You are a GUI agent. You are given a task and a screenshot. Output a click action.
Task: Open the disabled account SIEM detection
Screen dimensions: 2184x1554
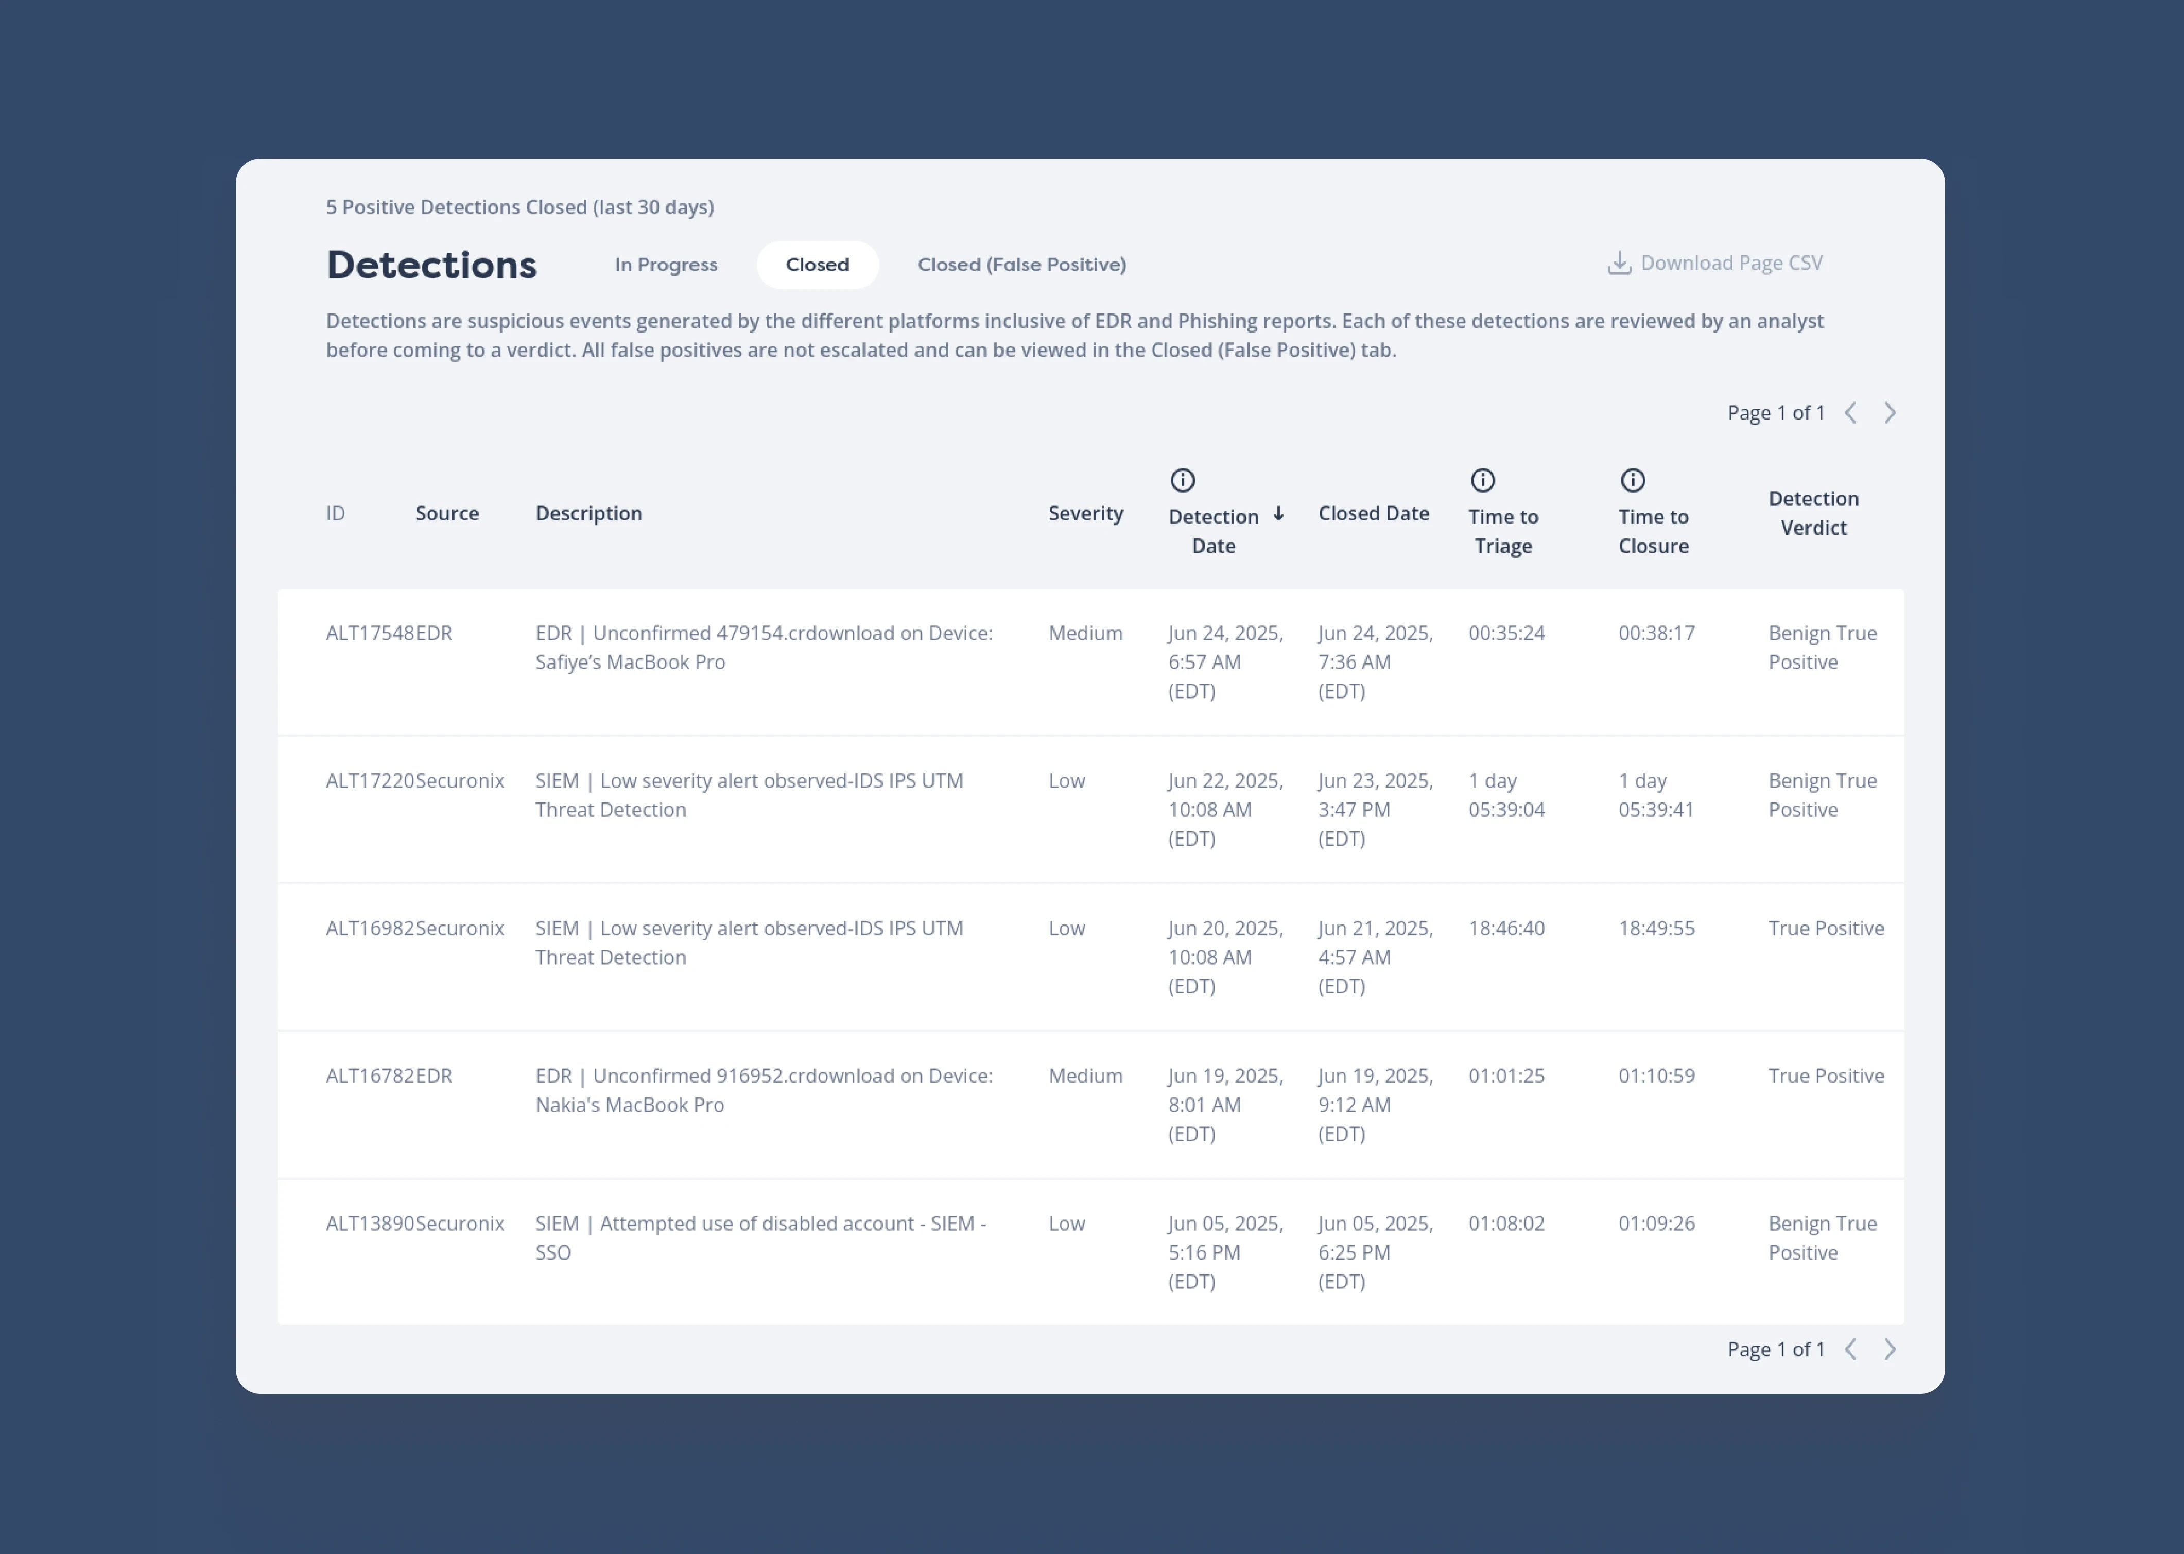760,1237
